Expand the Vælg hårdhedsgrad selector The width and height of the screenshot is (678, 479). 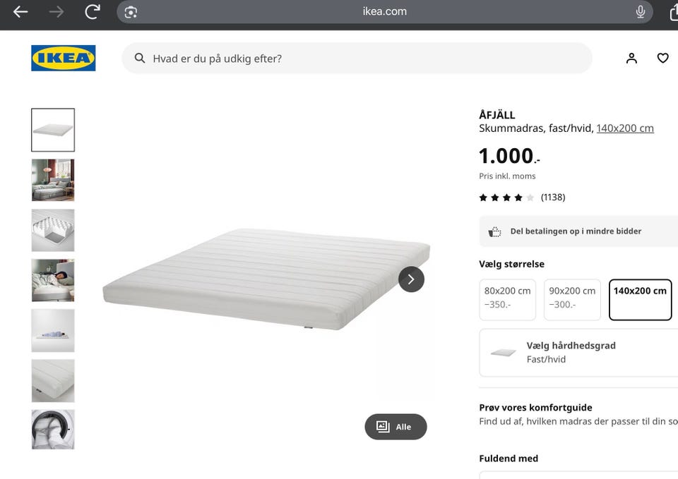point(578,353)
